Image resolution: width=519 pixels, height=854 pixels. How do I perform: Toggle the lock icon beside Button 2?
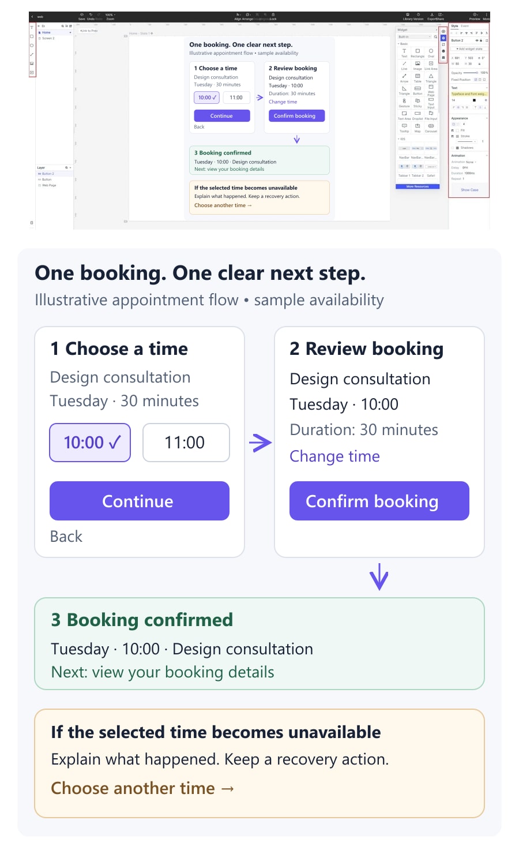pos(481,40)
